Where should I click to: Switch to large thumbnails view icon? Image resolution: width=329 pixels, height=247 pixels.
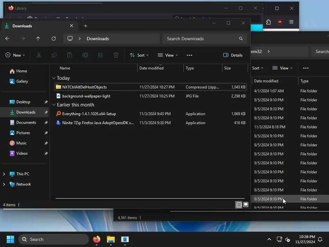[246, 205]
